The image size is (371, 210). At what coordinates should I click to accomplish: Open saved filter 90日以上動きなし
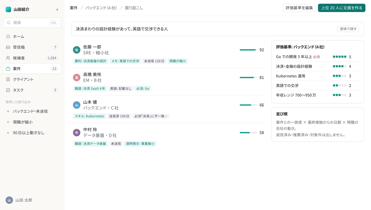click(x=32, y=133)
